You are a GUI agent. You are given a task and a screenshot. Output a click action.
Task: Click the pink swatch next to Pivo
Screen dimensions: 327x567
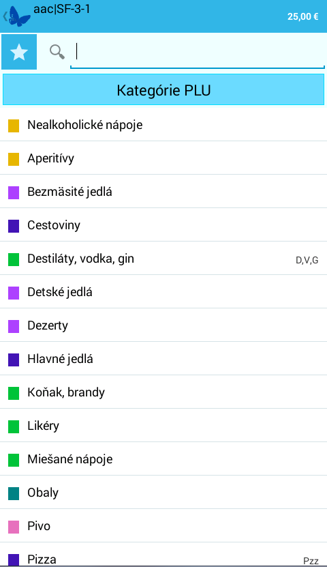14,527
